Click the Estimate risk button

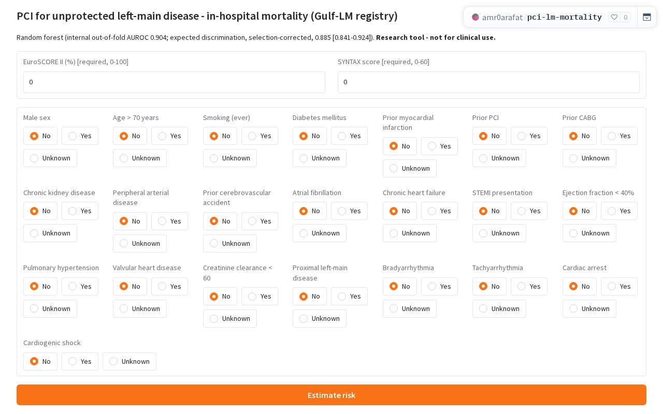[x=331, y=395]
